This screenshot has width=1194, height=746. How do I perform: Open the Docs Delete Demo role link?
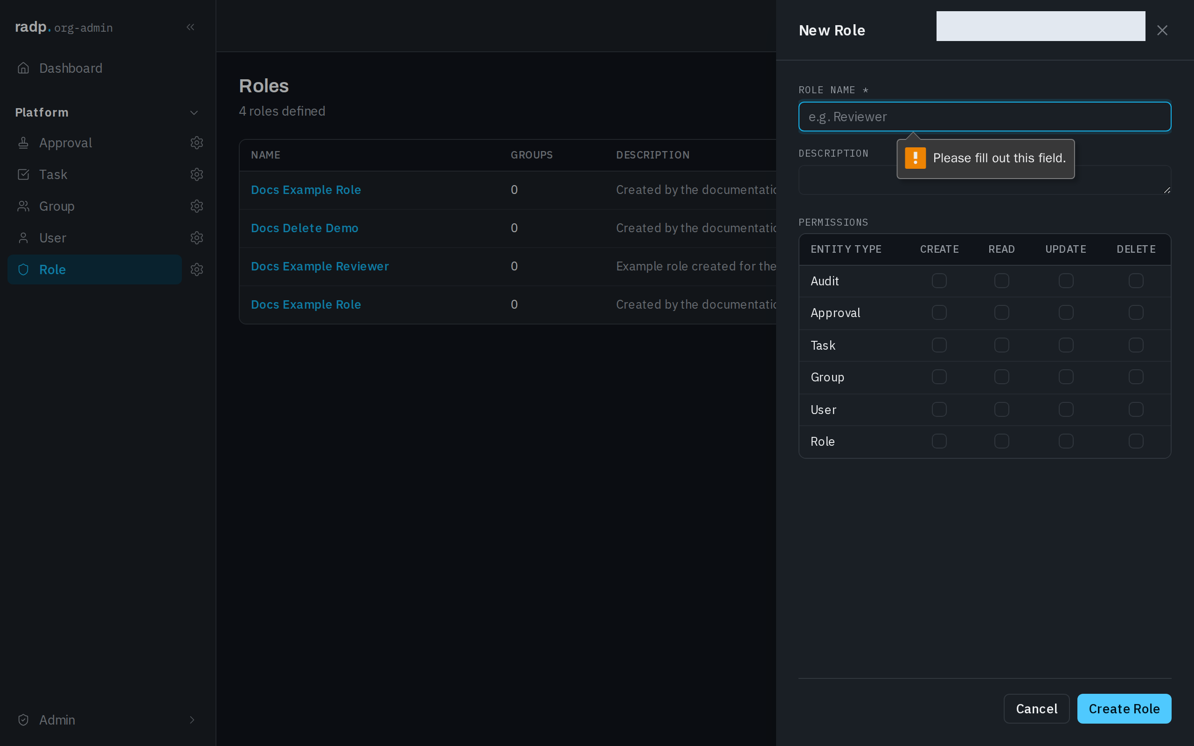305,228
